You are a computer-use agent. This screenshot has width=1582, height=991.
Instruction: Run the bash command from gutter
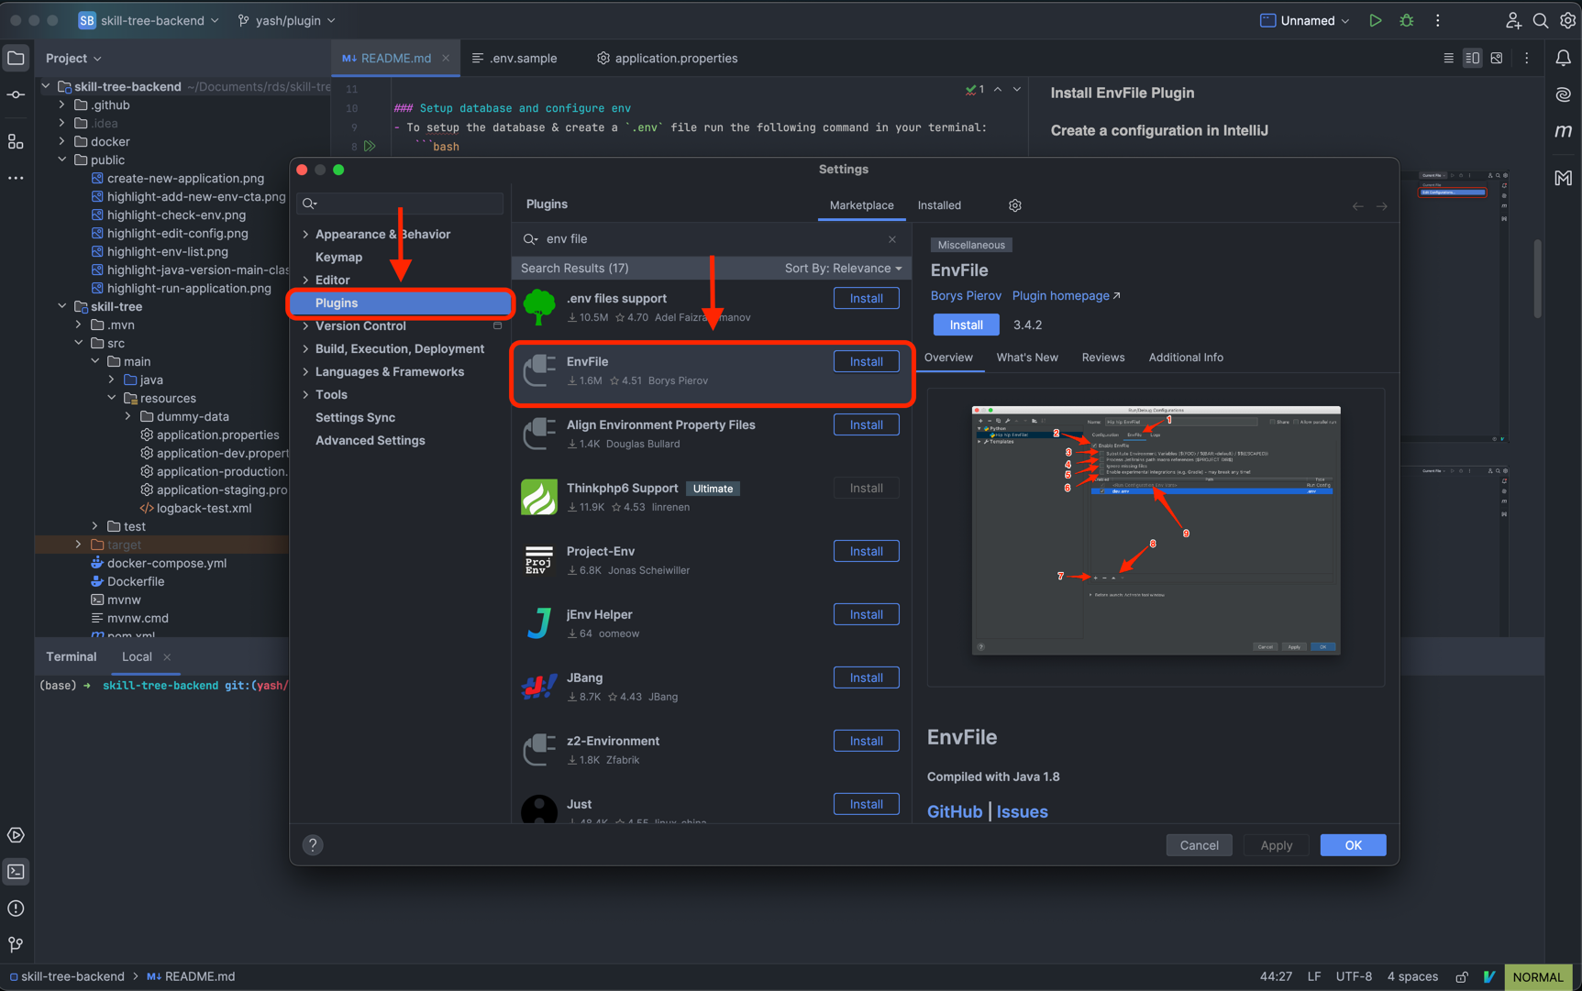[x=370, y=146]
